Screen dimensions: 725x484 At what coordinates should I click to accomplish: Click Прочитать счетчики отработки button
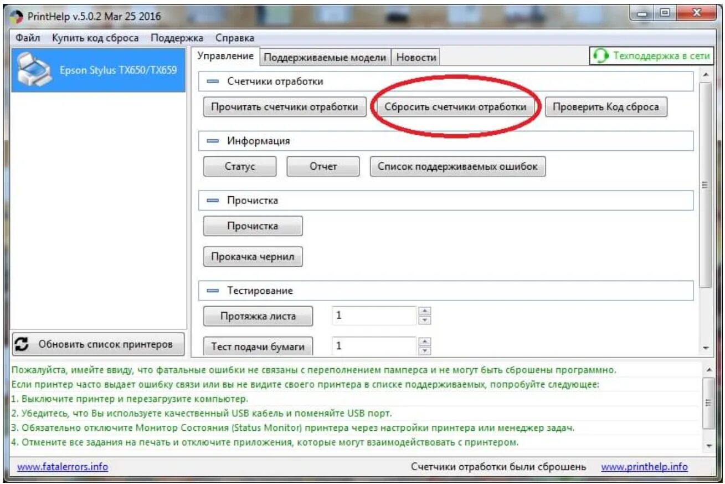(285, 107)
